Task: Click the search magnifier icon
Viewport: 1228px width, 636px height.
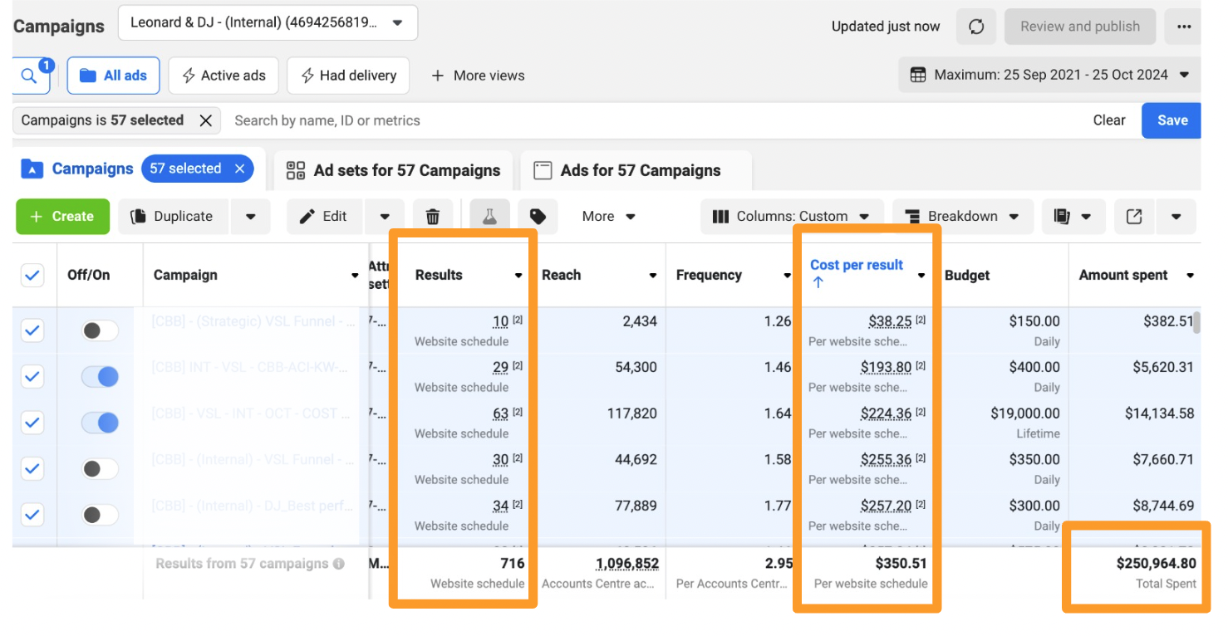Action: [x=29, y=76]
